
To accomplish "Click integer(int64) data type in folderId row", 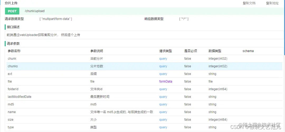I will pyautogui.click(x=218, y=89).
